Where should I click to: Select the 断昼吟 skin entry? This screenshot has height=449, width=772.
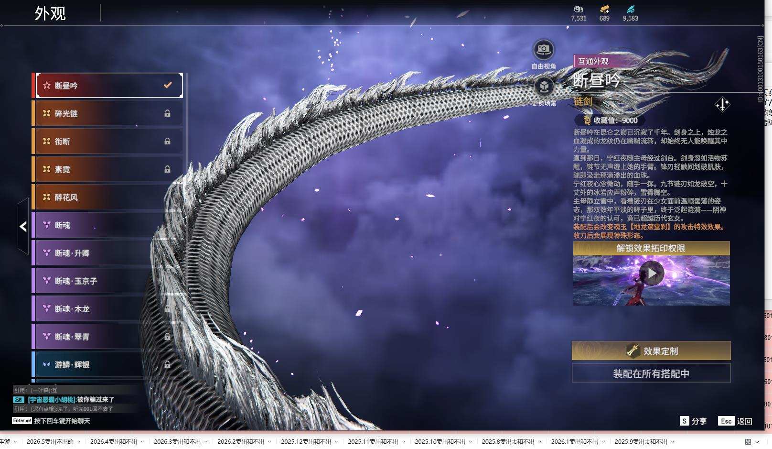pos(109,86)
